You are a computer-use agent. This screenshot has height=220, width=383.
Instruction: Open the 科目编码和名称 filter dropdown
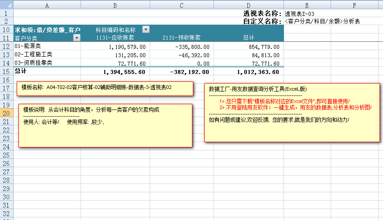[x=146, y=29]
